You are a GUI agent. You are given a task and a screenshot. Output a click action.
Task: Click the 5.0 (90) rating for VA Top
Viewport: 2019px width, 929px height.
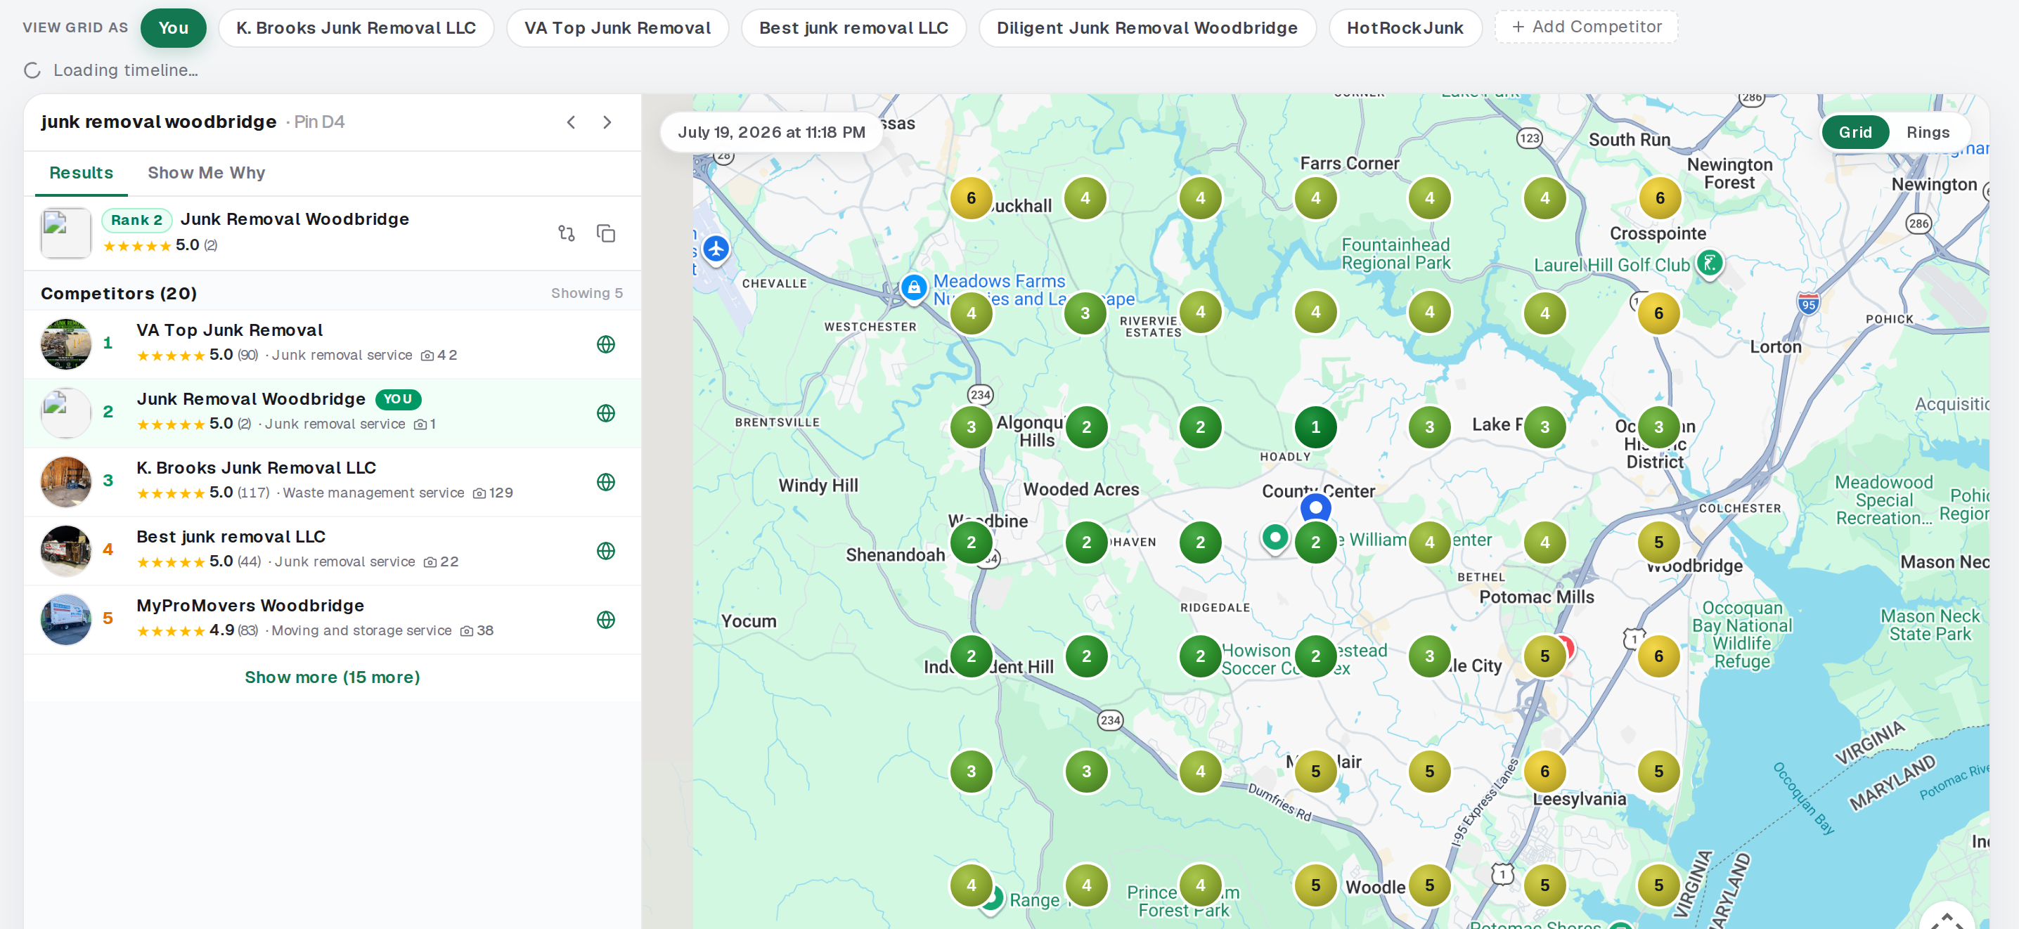click(x=198, y=356)
